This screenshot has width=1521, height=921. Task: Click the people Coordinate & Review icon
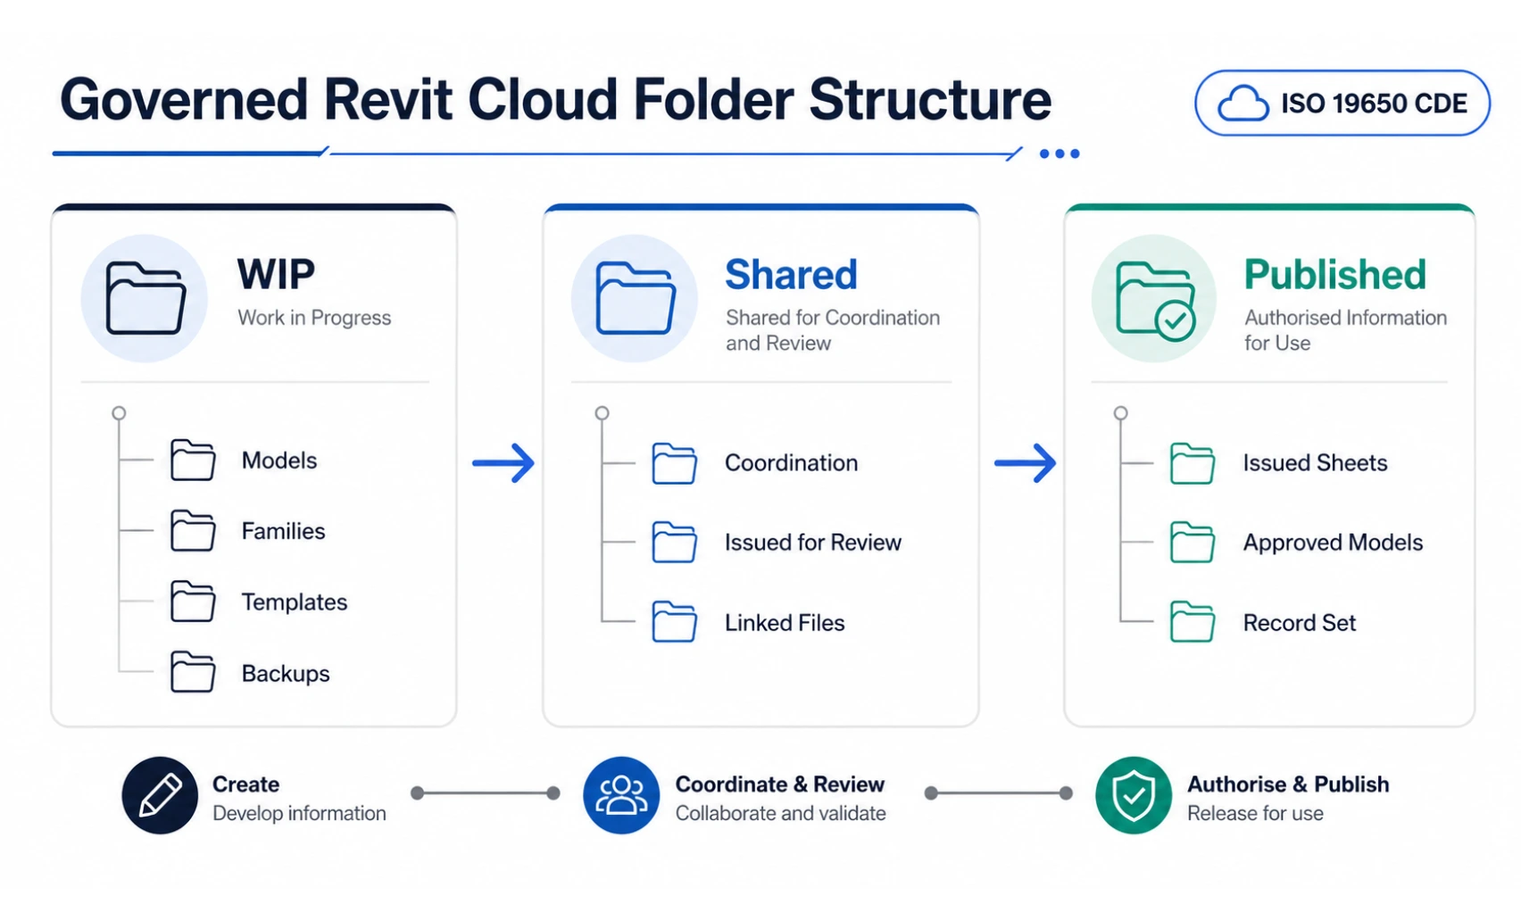click(621, 795)
